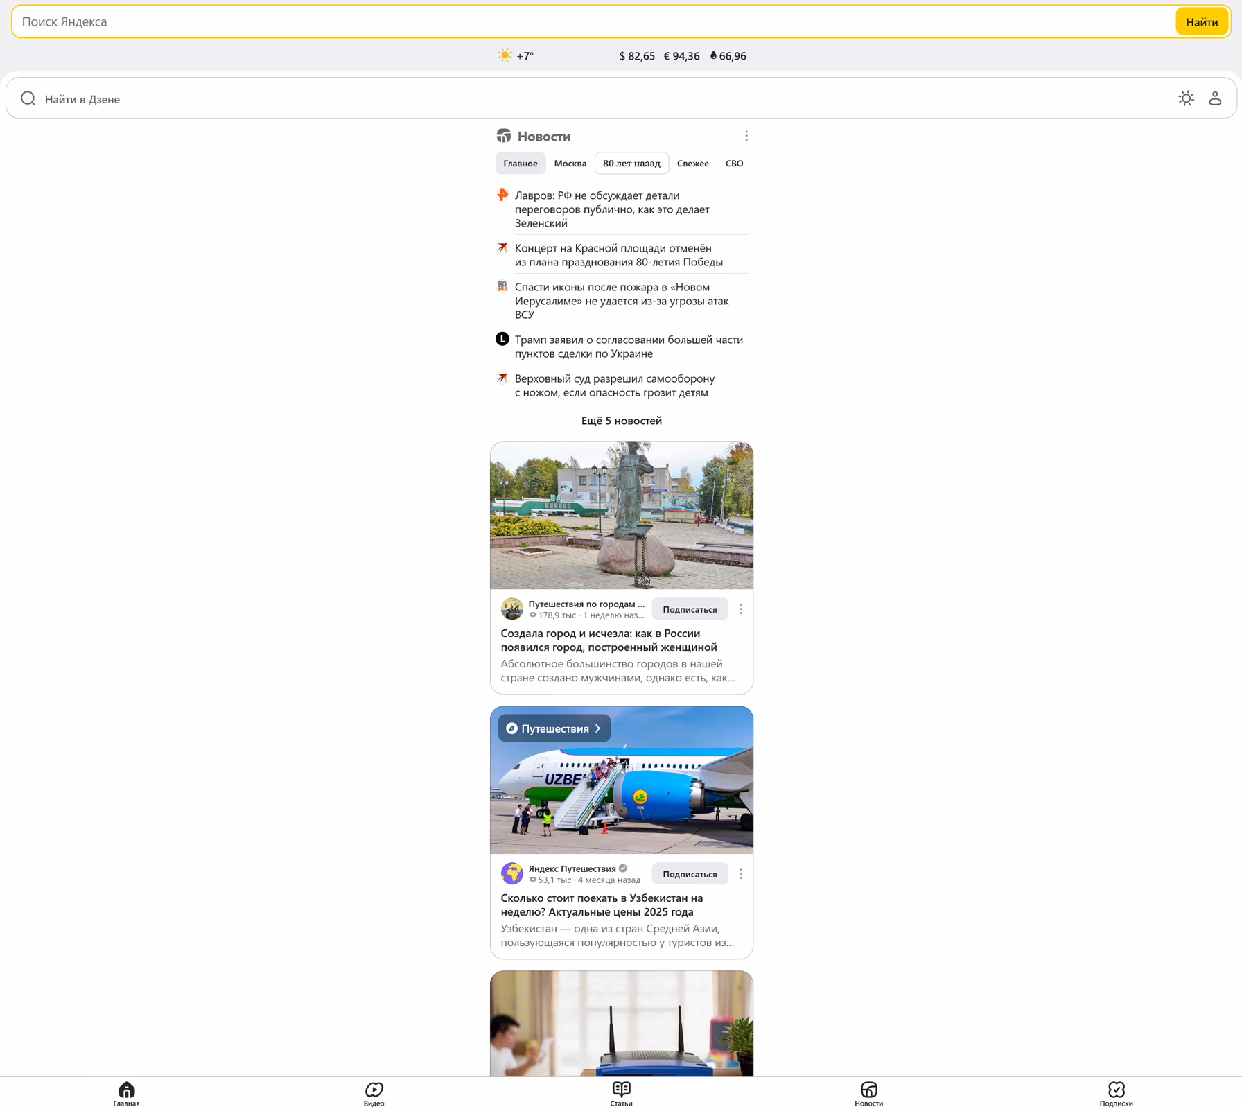Open the Новости block three-dot menu
This screenshot has height=1109, width=1242.
746,136
